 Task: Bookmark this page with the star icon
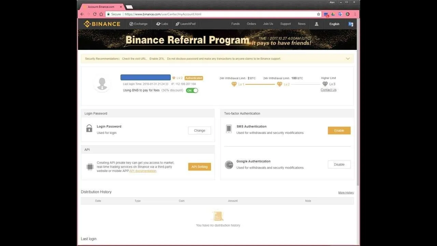point(319,14)
